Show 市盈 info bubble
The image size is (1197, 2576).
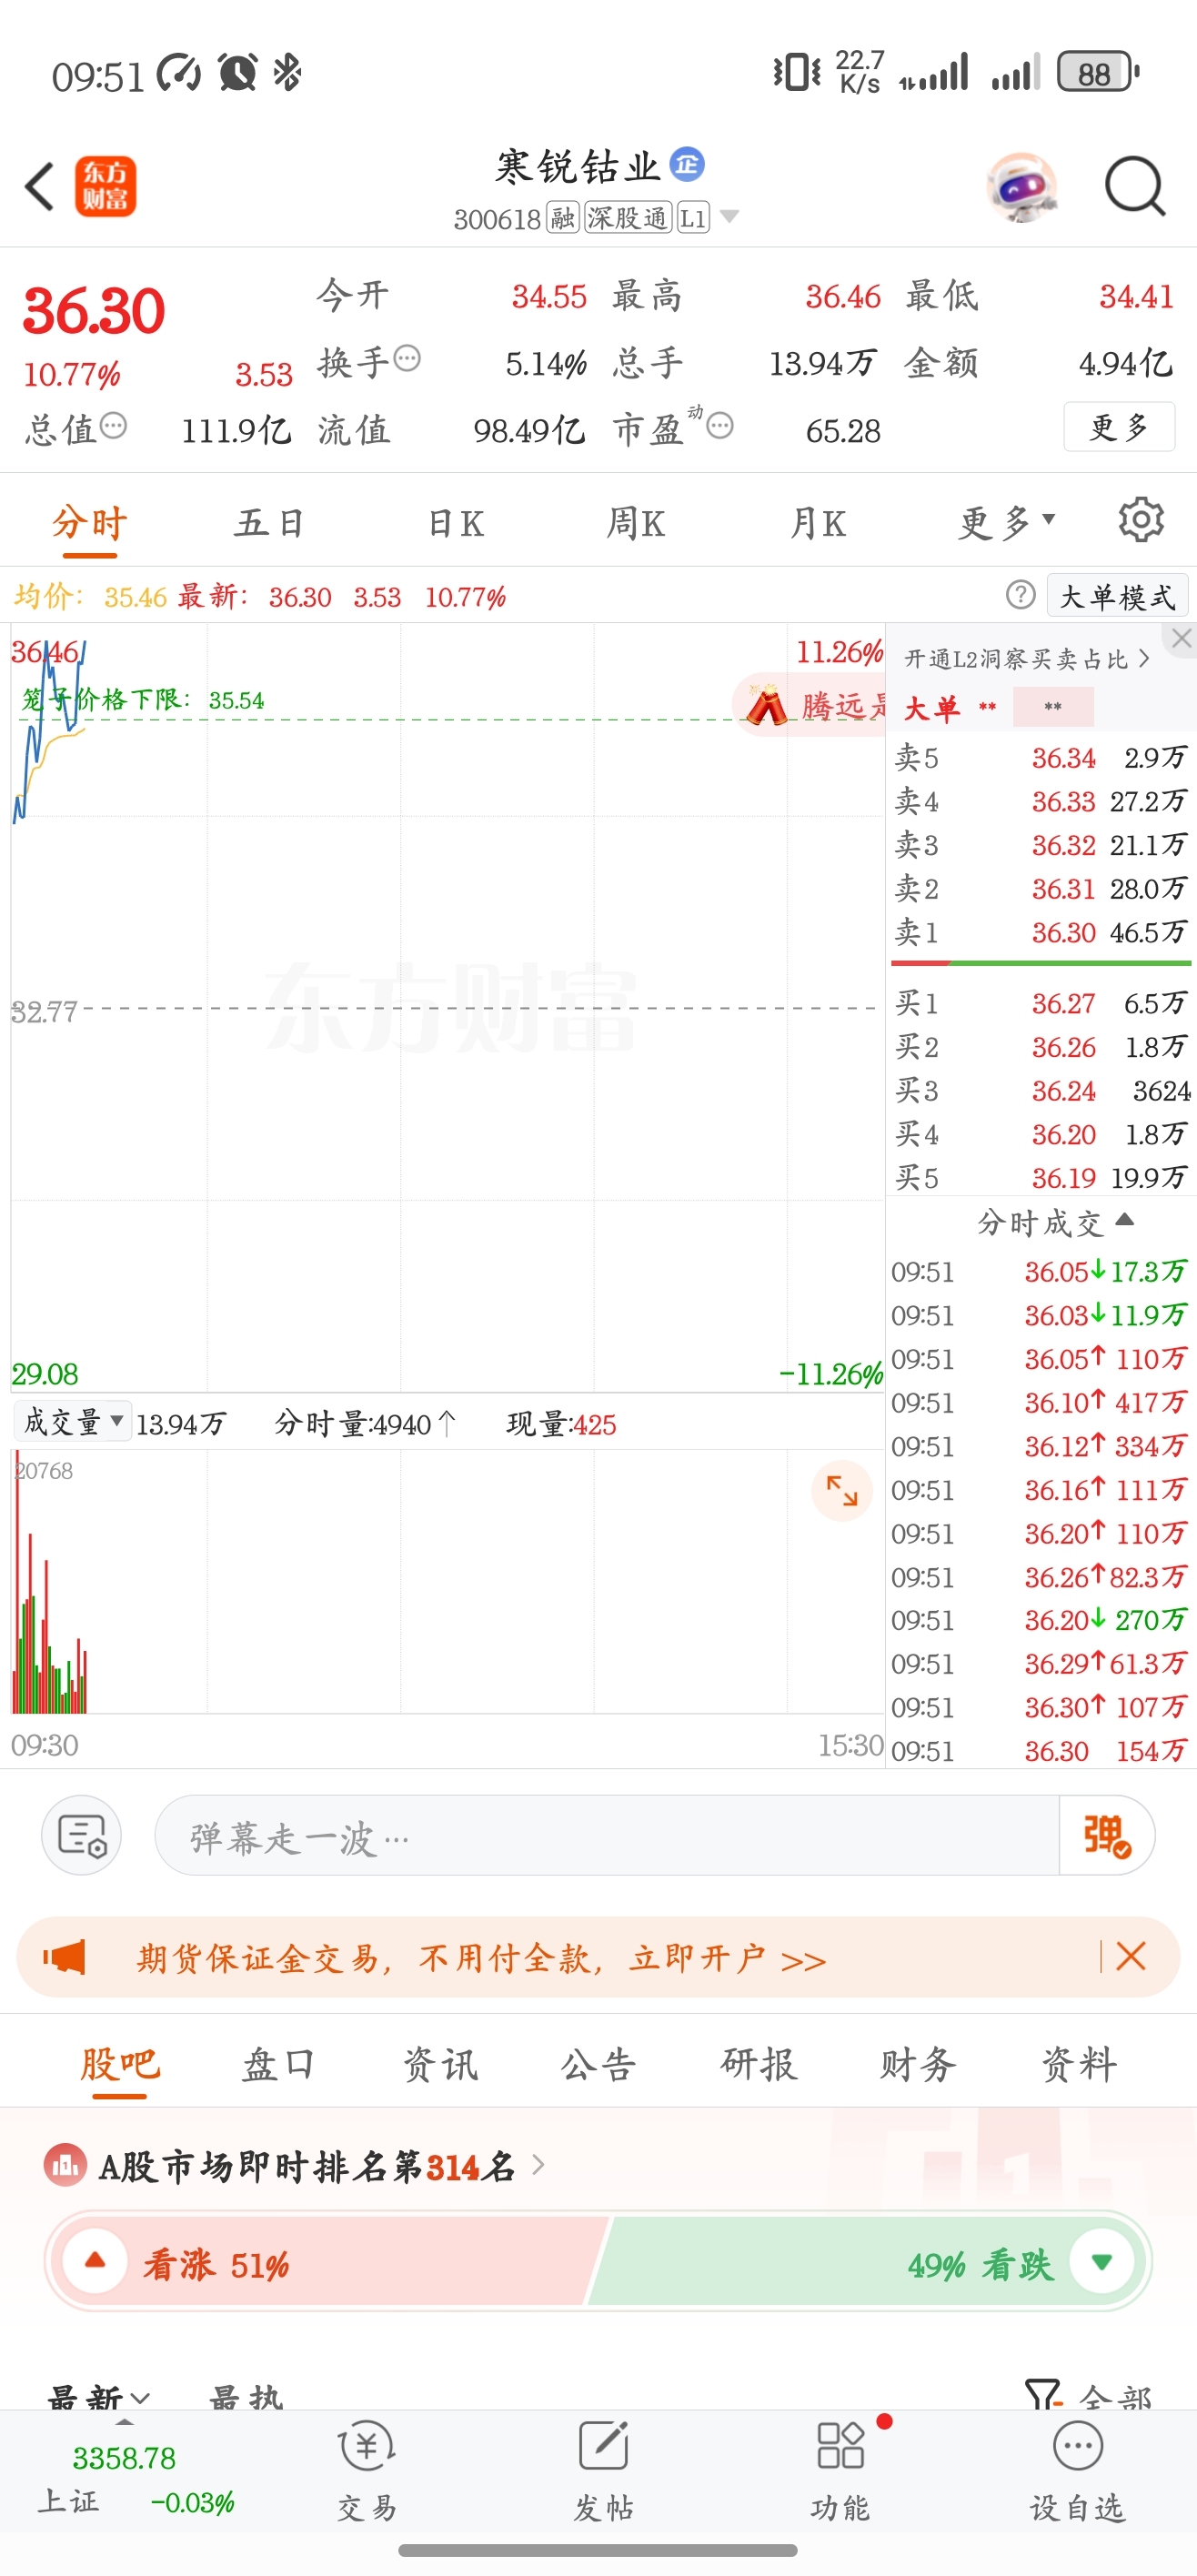click(720, 426)
